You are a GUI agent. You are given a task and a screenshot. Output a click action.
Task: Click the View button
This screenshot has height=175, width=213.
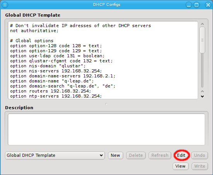[180, 166]
